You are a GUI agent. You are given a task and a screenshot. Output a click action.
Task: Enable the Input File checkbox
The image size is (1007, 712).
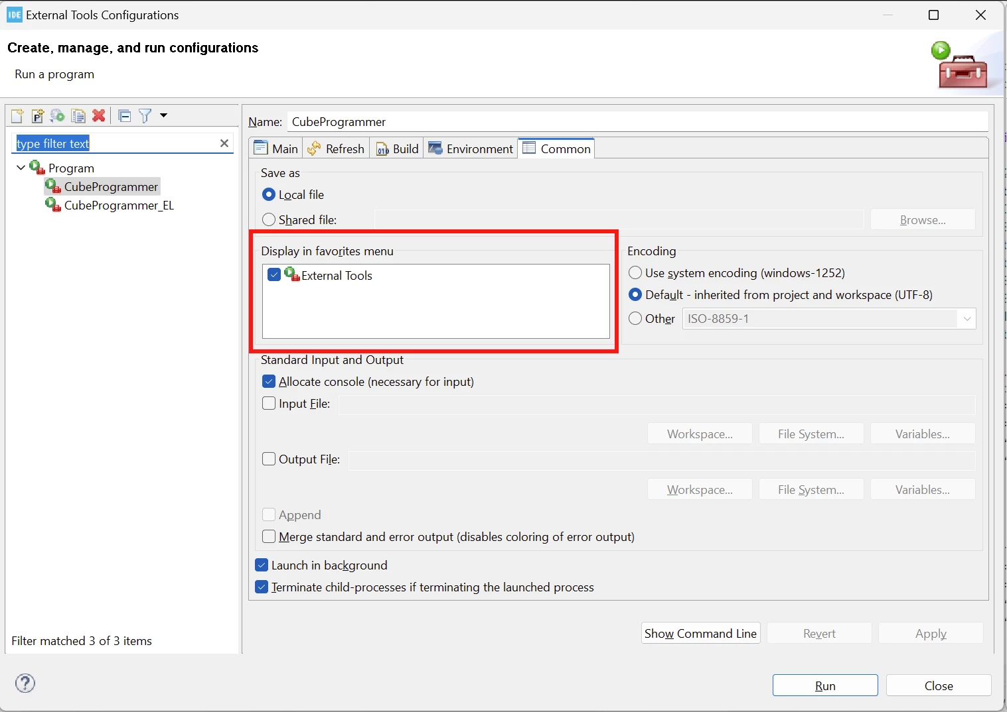tap(269, 403)
